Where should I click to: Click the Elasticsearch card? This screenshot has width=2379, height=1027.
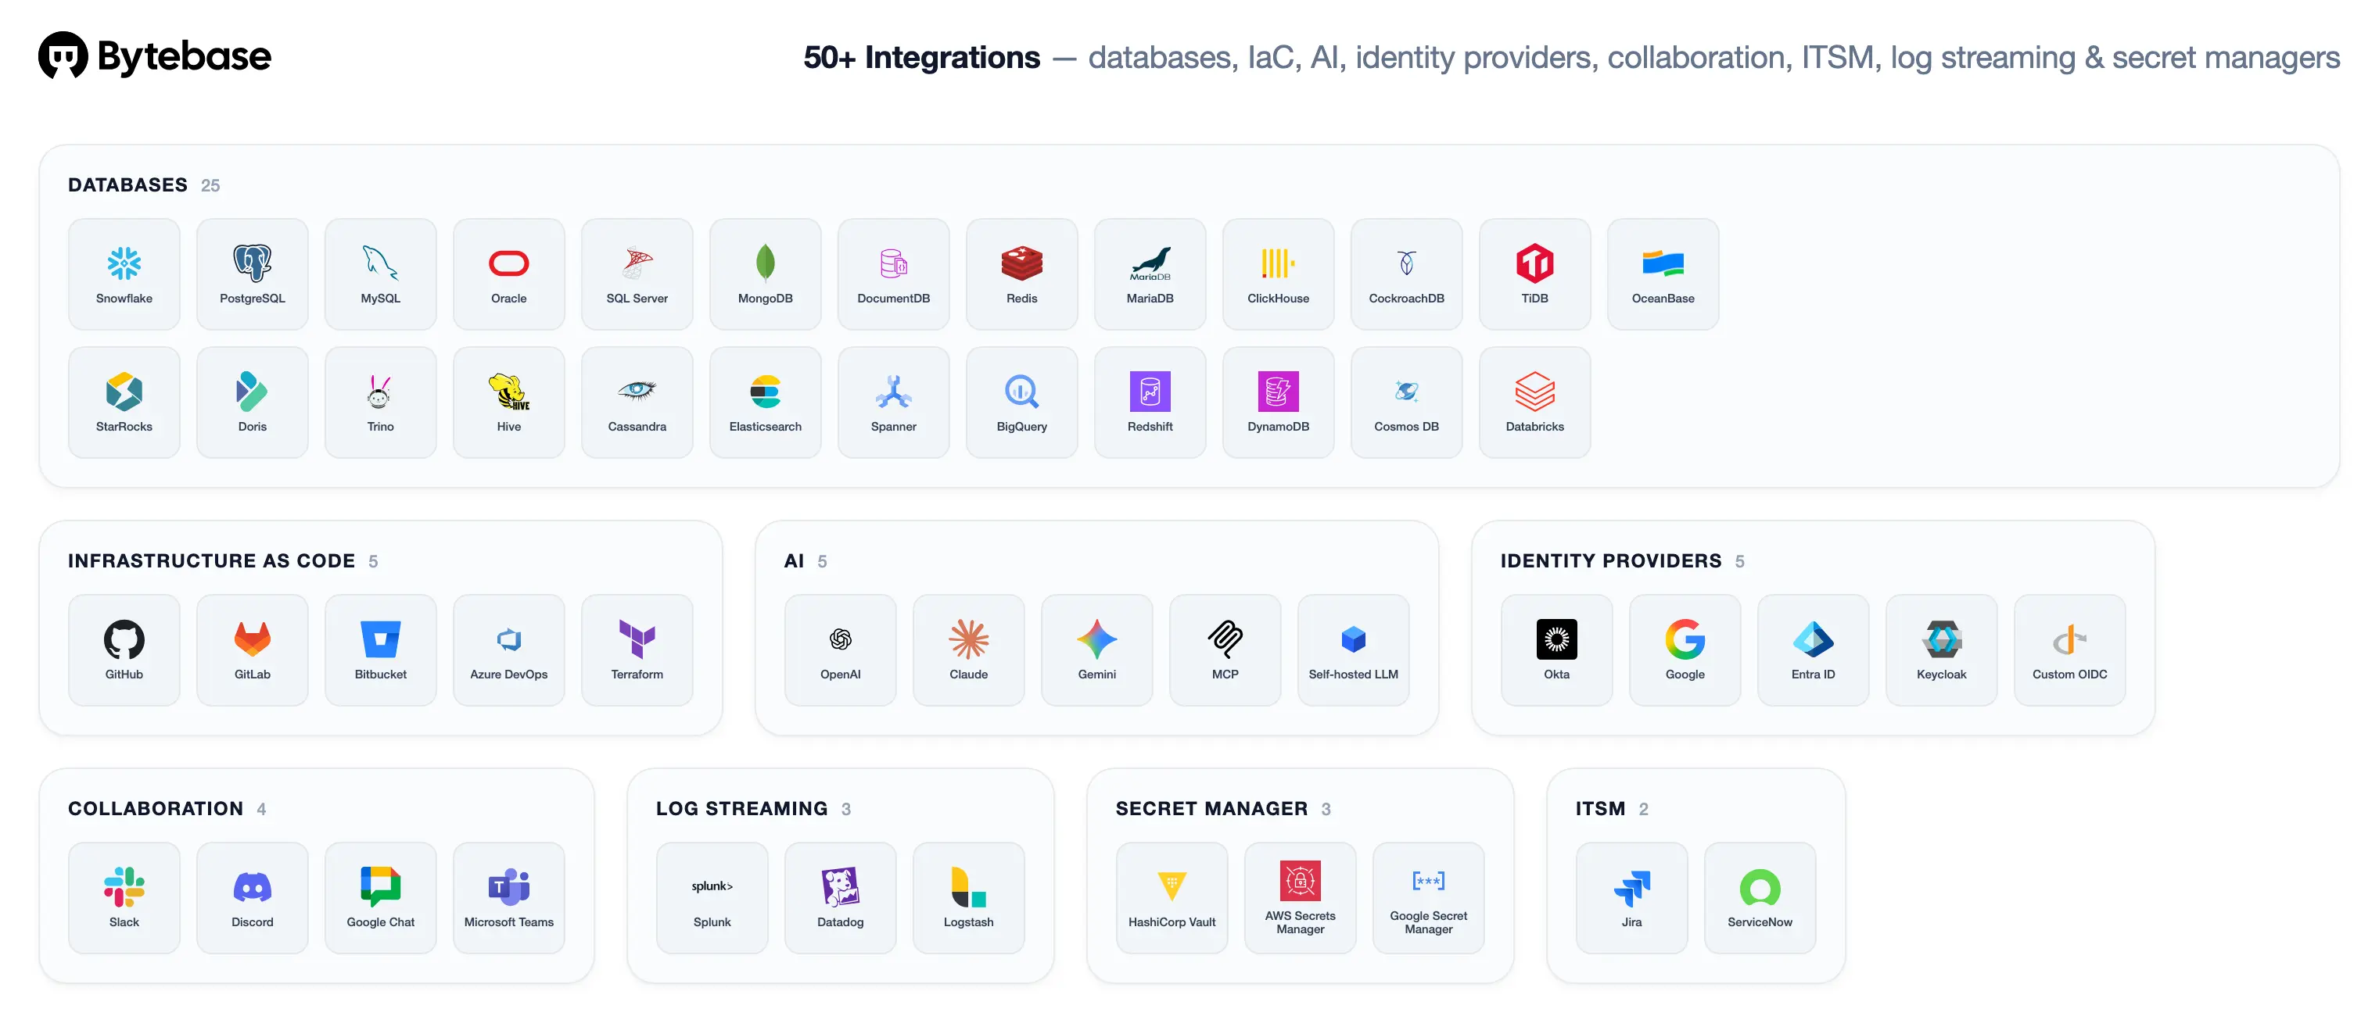pos(766,403)
